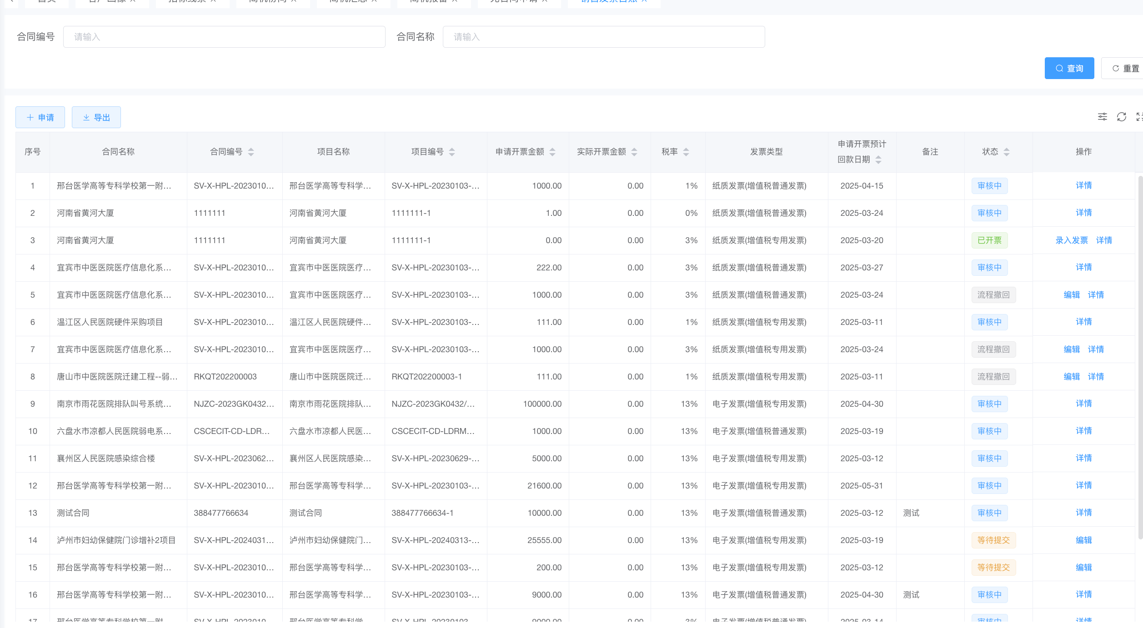Screen dimensions: 1143x628
Task: Sort by 项目编号 column arrows
Action: [452, 152]
